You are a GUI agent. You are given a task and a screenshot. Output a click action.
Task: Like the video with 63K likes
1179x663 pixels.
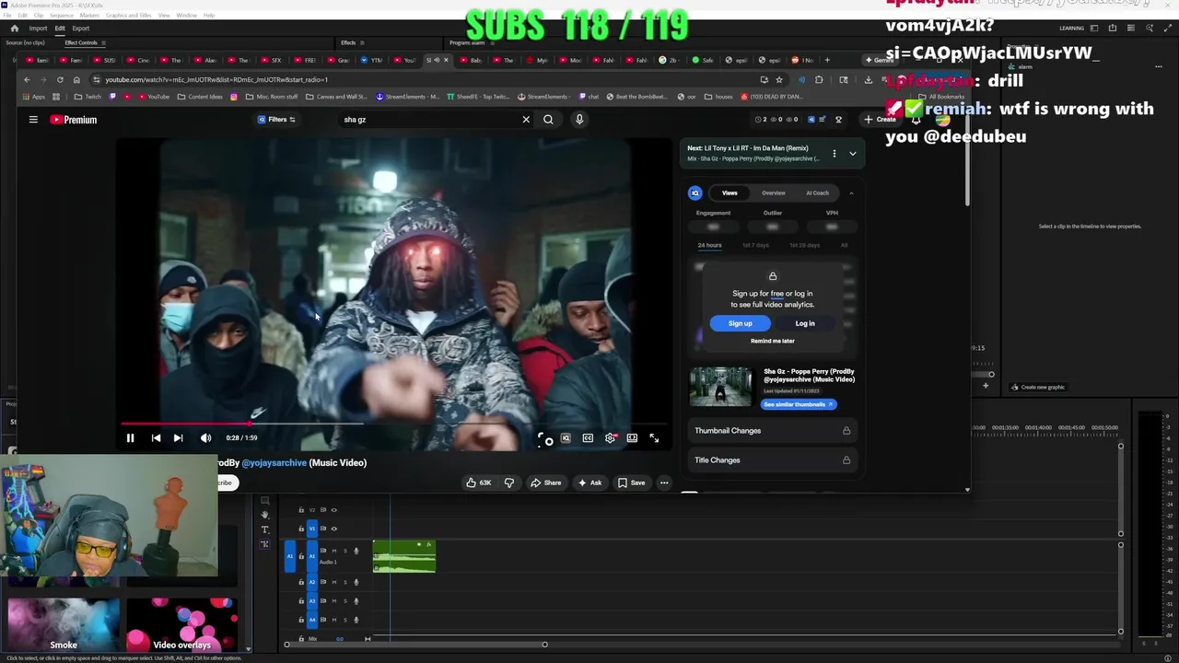[x=478, y=483]
